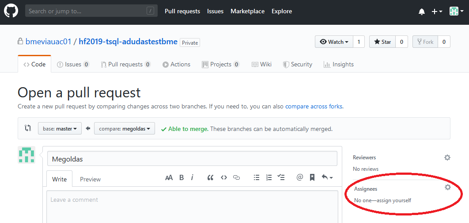Click the bold text formatting icon

(182, 178)
